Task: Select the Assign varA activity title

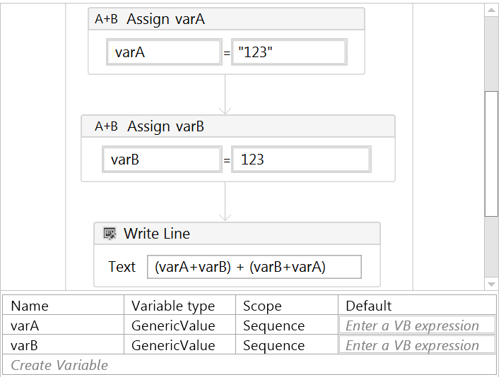Action: [x=165, y=20]
